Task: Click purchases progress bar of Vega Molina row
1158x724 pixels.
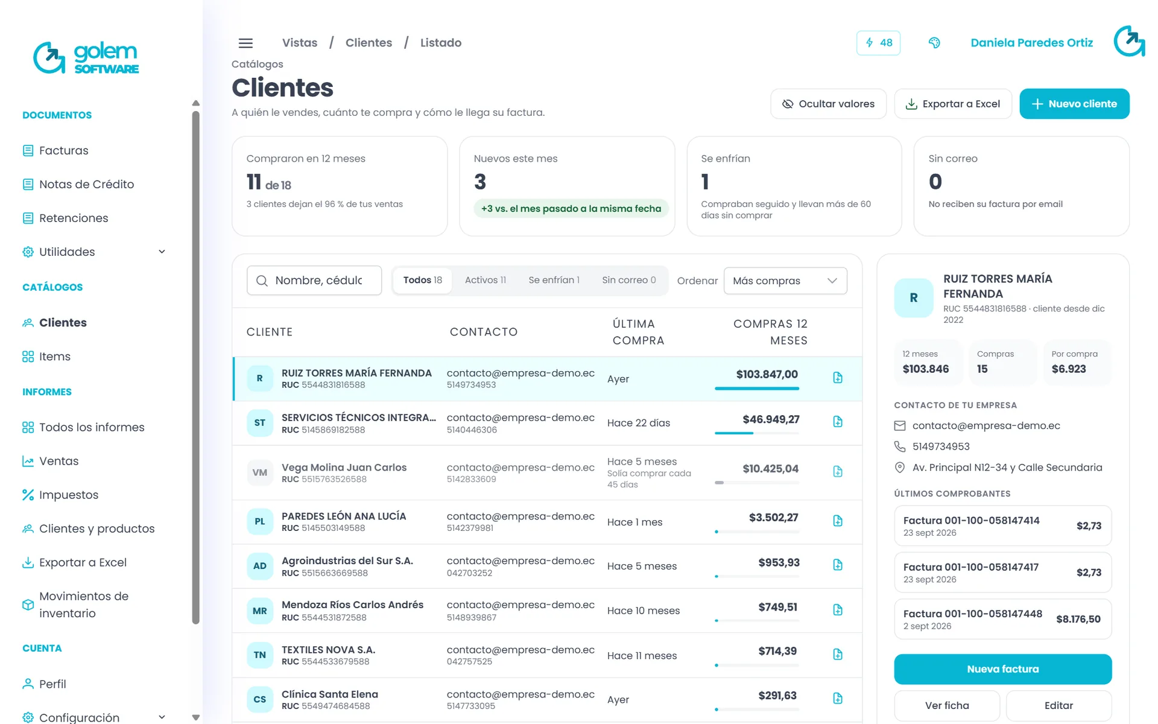Action: click(x=757, y=483)
